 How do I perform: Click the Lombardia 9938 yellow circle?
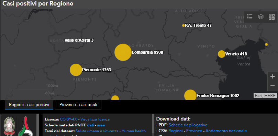[x=123, y=52]
